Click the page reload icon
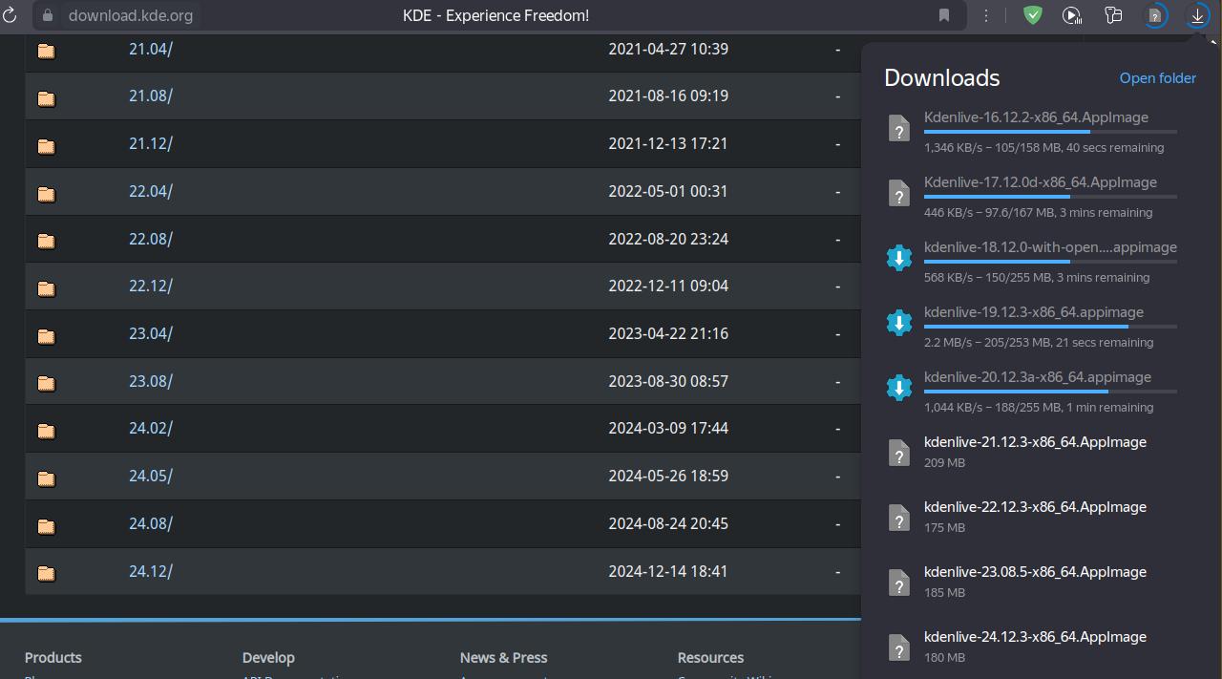Viewport: 1222px width, 679px height. (11, 15)
